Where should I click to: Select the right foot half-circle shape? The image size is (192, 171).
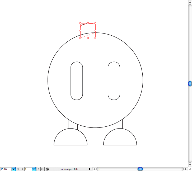[x=120, y=145]
